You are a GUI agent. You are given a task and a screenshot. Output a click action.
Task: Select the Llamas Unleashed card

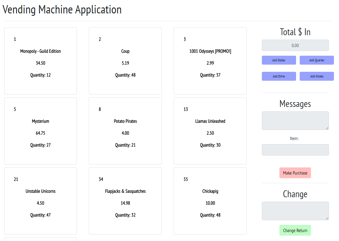[x=210, y=131]
